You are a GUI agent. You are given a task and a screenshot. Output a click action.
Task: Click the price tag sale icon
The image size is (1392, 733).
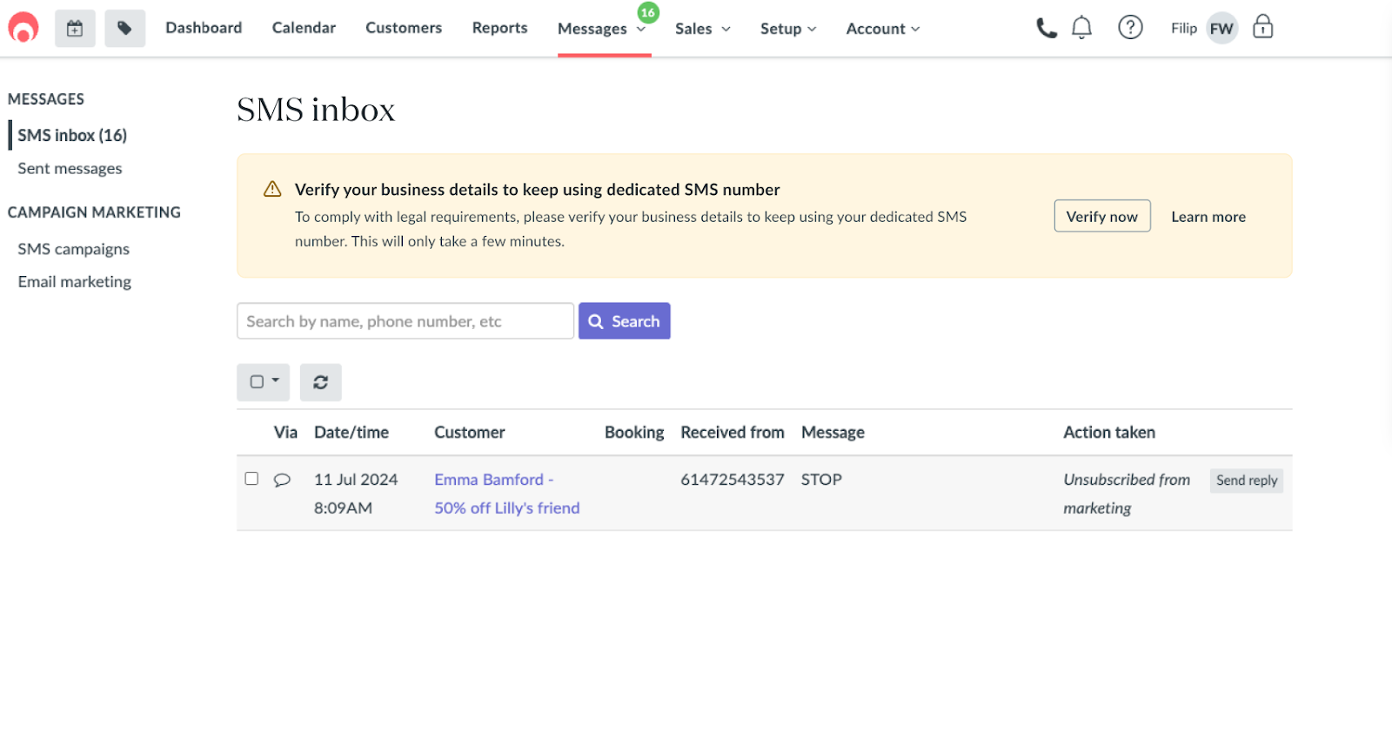(x=124, y=29)
